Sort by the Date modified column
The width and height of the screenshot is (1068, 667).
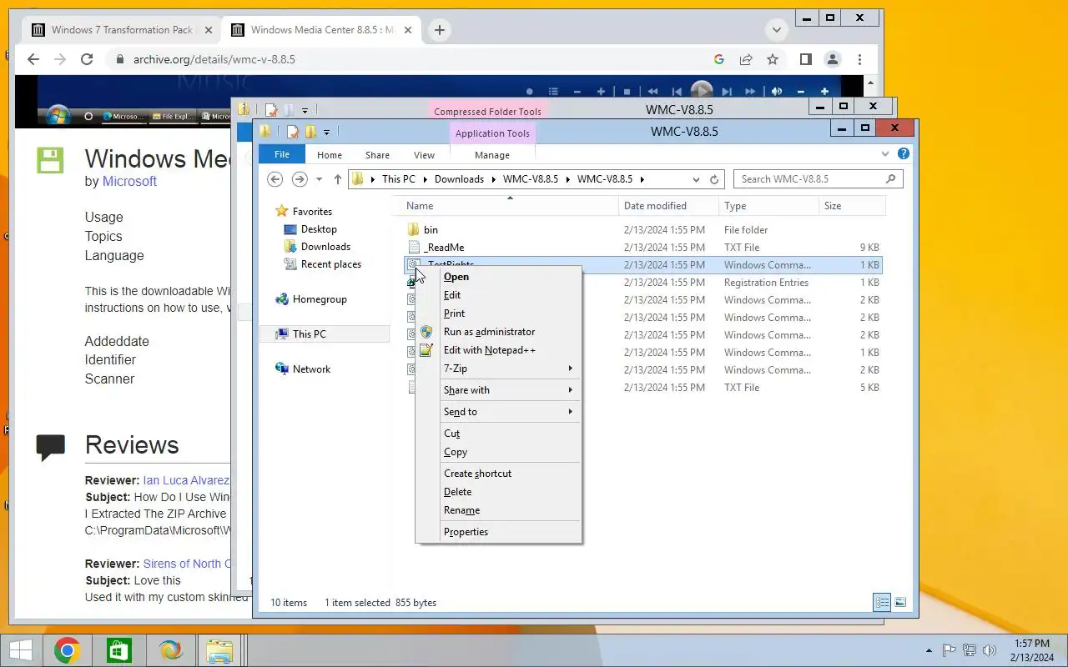pyautogui.click(x=668, y=206)
